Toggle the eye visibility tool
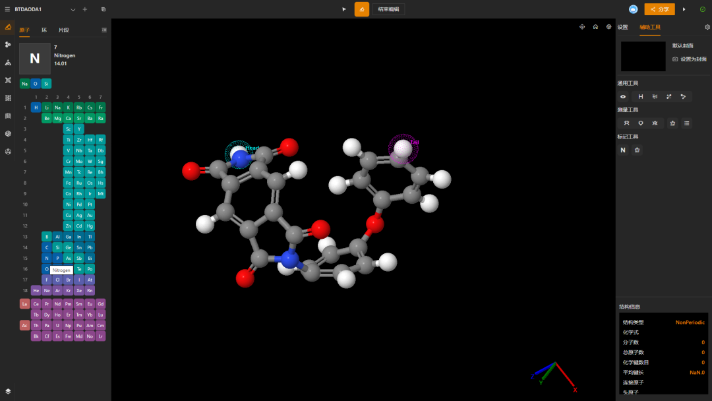The image size is (712, 401). pyautogui.click(x=623, y=97)
